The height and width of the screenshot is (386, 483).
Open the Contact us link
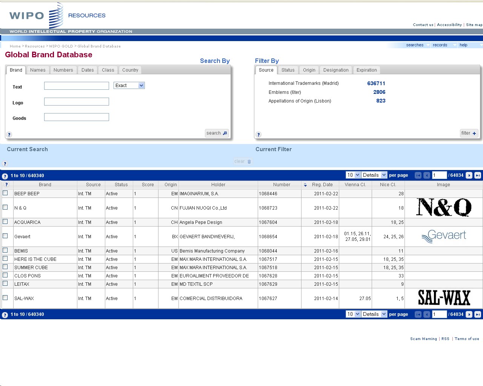coord(423,25)
